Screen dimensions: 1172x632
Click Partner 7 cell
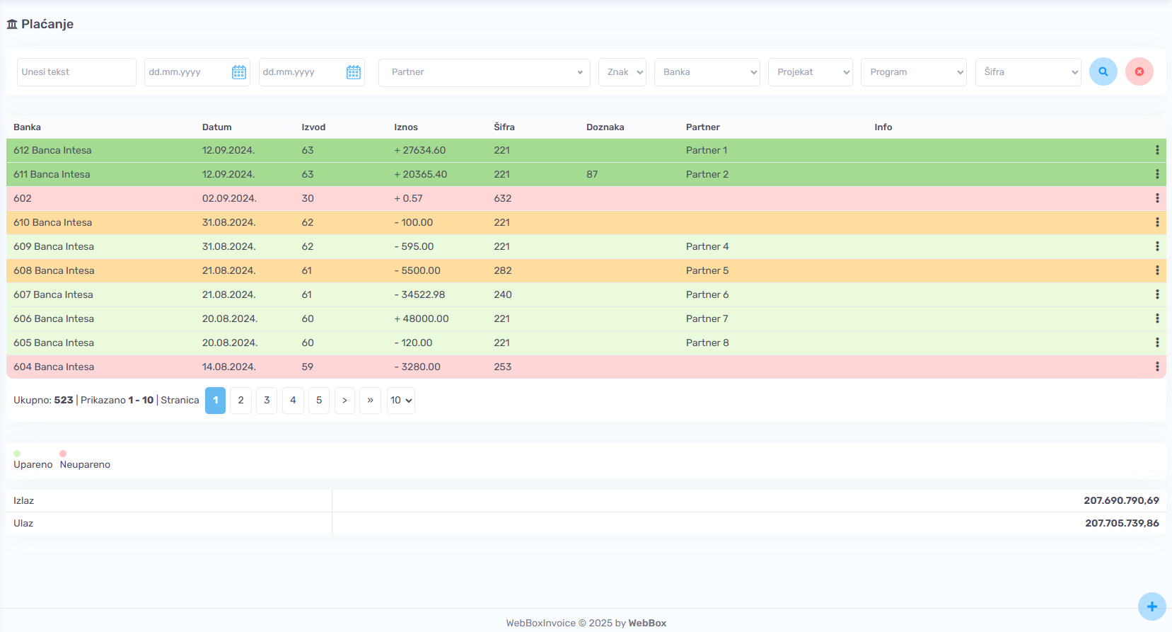(707, 318)
